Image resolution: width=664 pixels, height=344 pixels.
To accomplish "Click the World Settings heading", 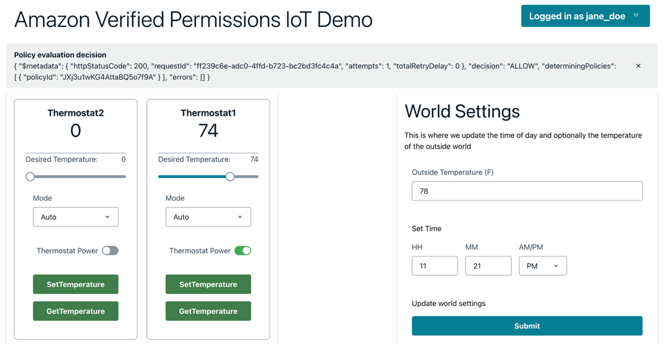I will tap(462, 111).
